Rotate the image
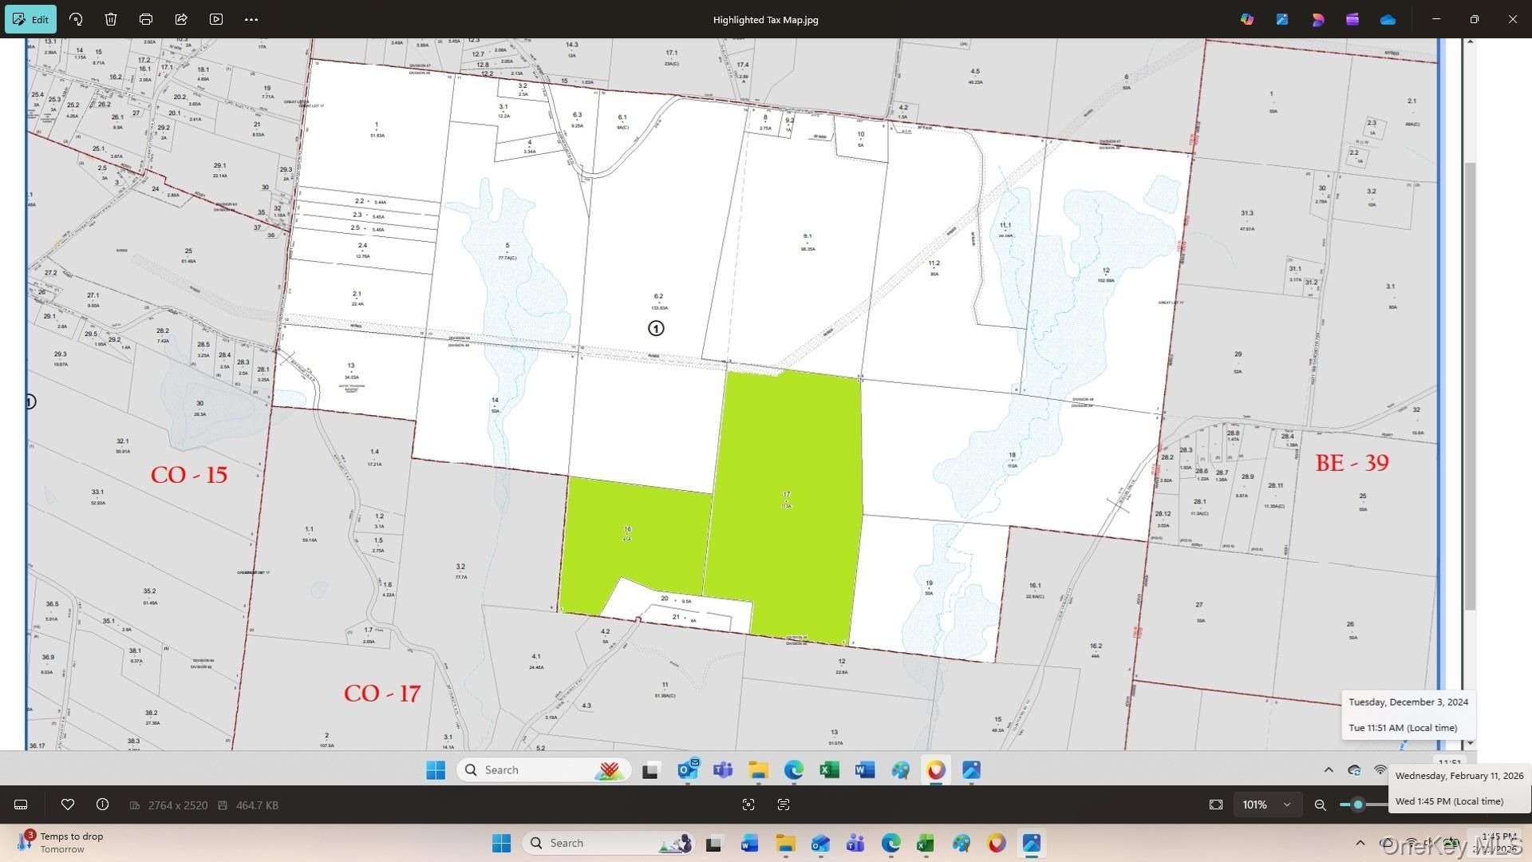The image size is (1532, 862). click(76, 19)
